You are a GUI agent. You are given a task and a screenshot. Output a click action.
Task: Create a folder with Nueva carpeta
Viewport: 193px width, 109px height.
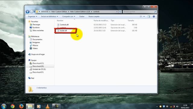coord(94,16)
